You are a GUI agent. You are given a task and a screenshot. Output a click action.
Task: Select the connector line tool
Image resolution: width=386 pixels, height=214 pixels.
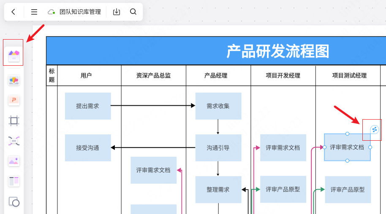point(14,141)
